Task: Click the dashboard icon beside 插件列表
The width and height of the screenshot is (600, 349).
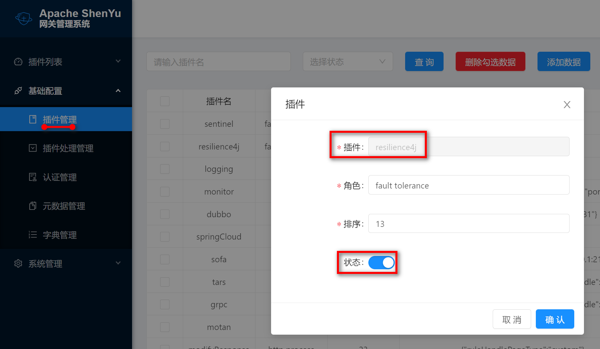Action: point(18,62)
